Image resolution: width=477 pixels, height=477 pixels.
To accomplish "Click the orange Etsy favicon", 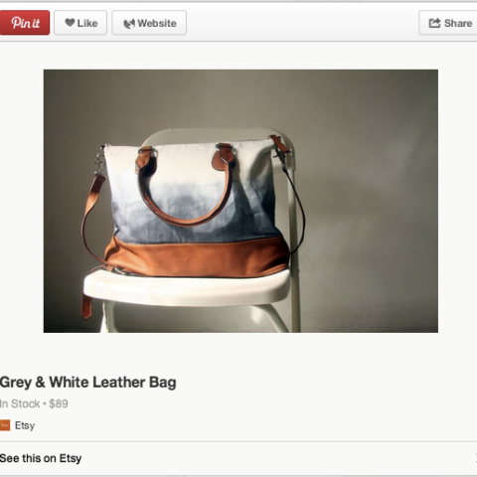I will point(5,425).
